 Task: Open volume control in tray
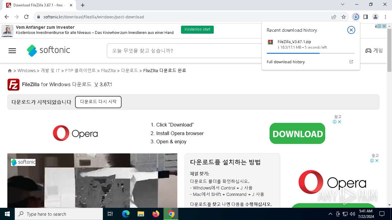coord(352,214)
